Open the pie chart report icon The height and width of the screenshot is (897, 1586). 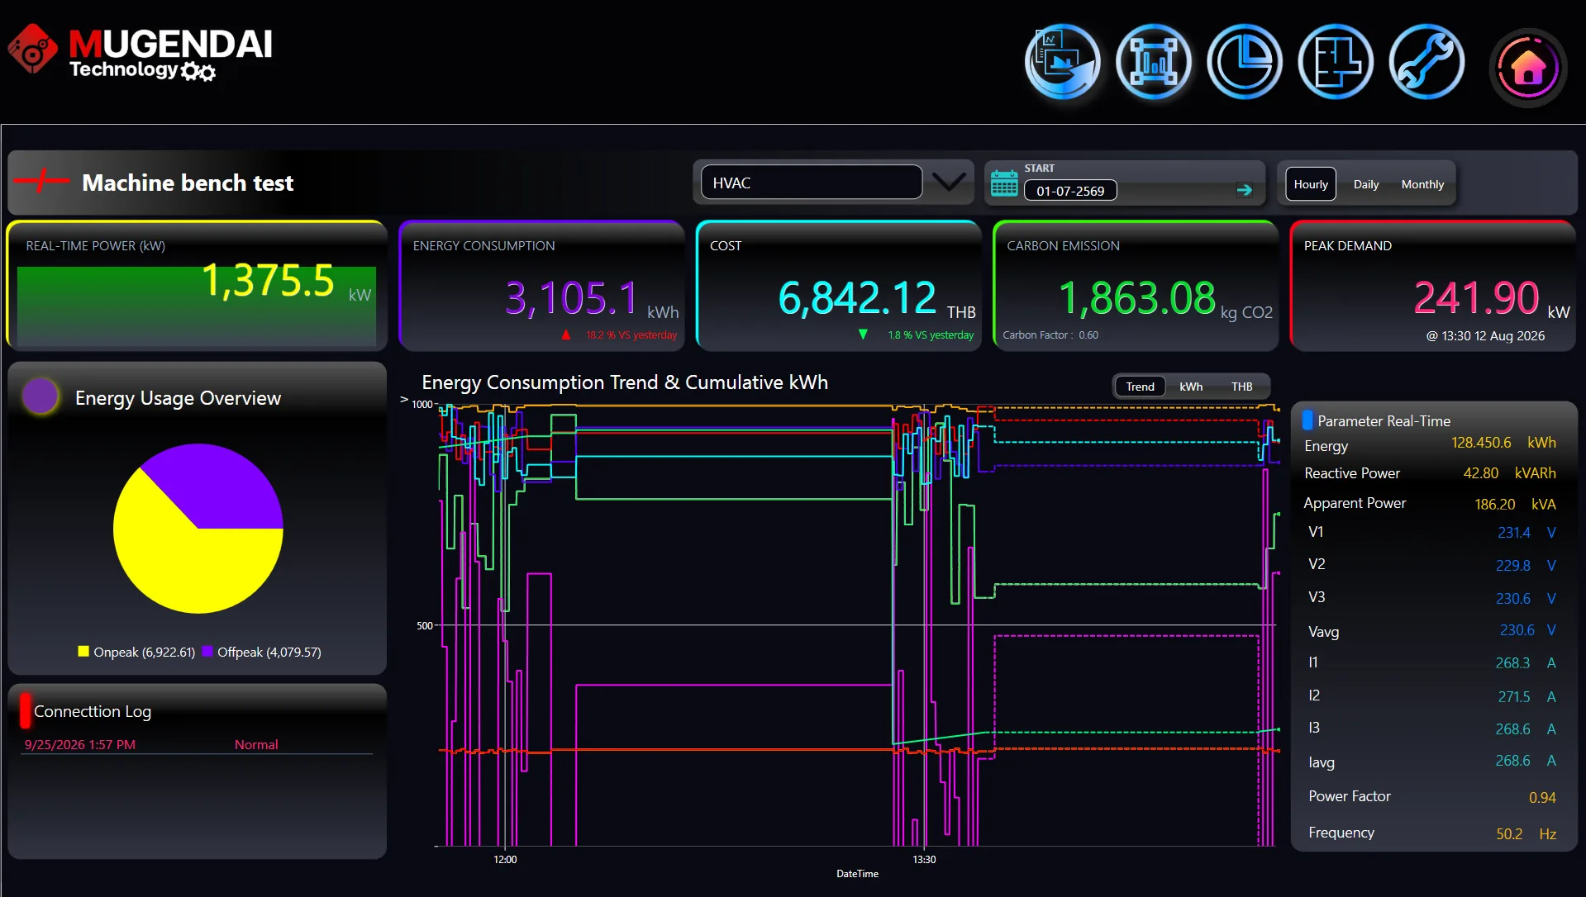click(x=1245, y=62)
